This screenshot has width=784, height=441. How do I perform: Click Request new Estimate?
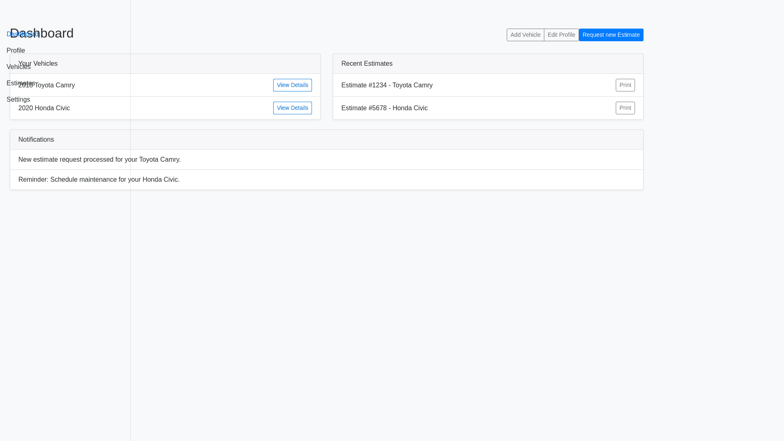click(x=611, y=35)
